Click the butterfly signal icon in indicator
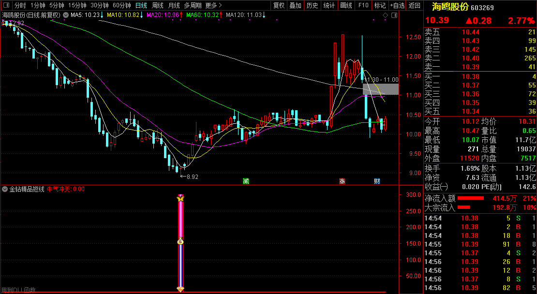The width and height of the screenshot is (537, 294). coord(180,198)
